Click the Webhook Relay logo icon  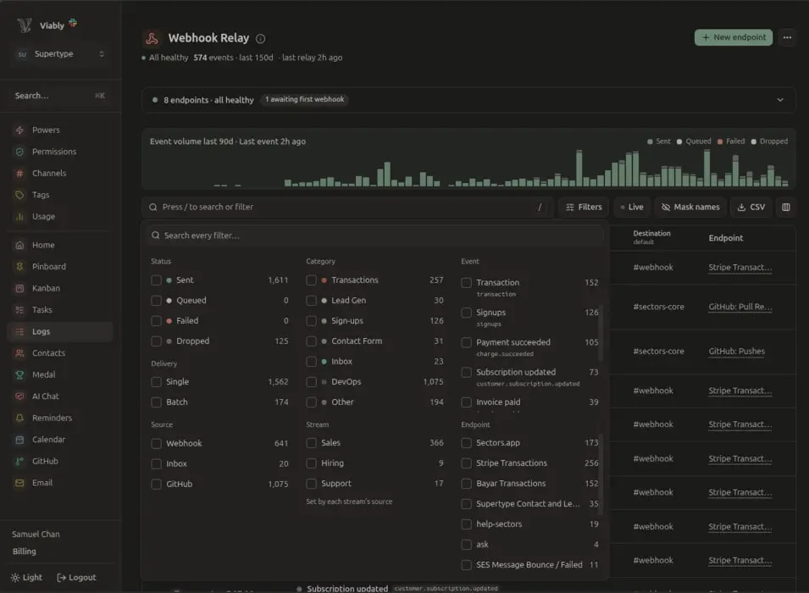[152, 38]
